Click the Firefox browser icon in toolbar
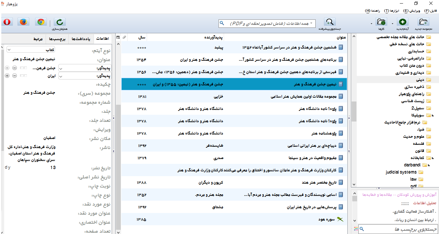439x234 pixels. tap(24, 22)
